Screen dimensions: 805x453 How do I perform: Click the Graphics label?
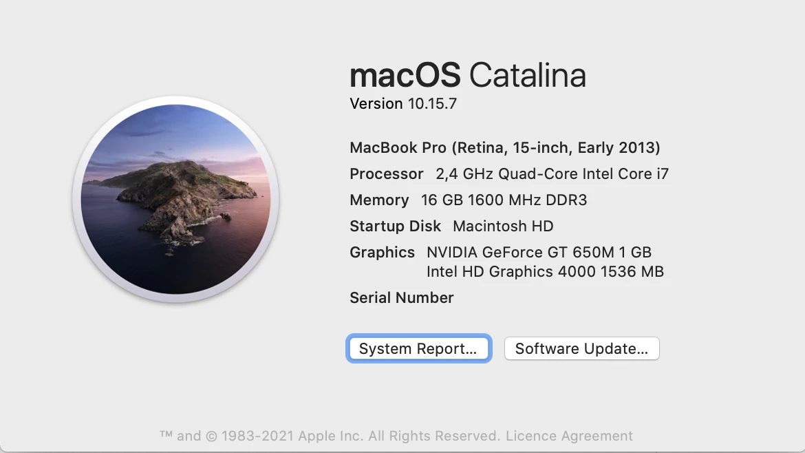pos(382,253)
